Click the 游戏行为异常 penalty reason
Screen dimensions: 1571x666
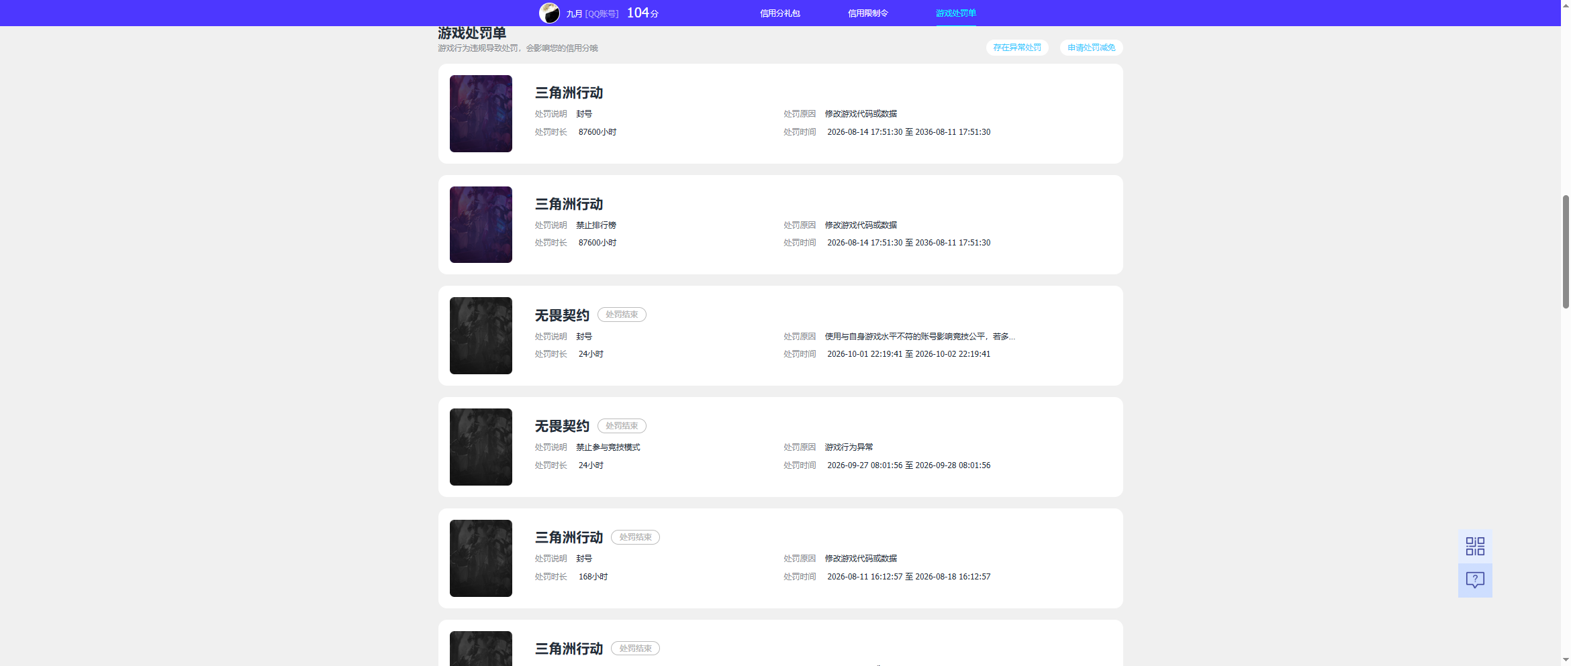point(849,447)
